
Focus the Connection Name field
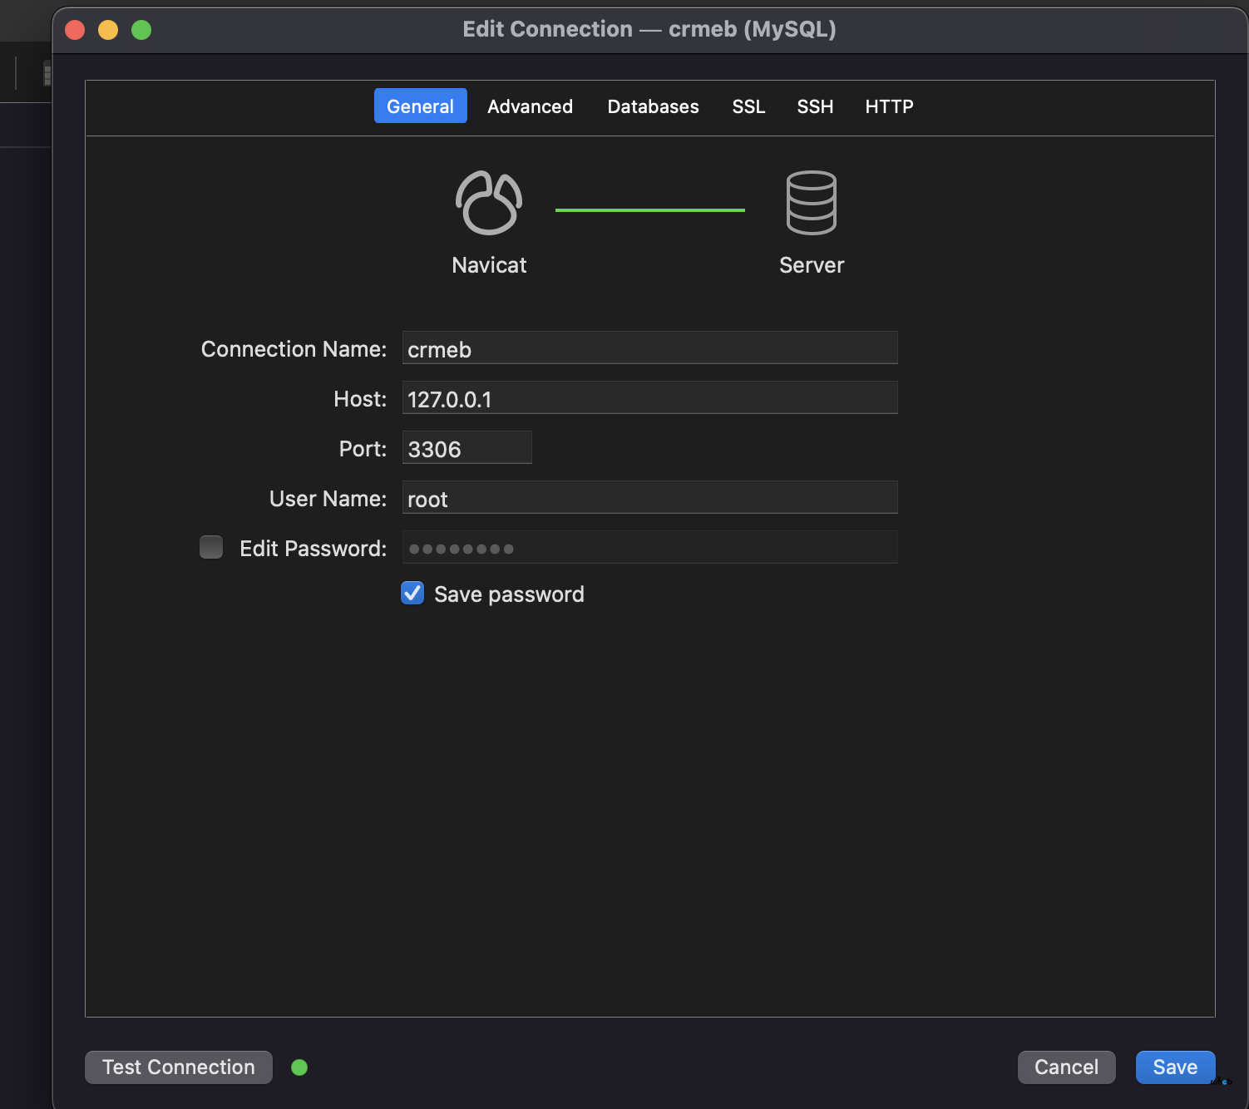(x=650, y=348)
